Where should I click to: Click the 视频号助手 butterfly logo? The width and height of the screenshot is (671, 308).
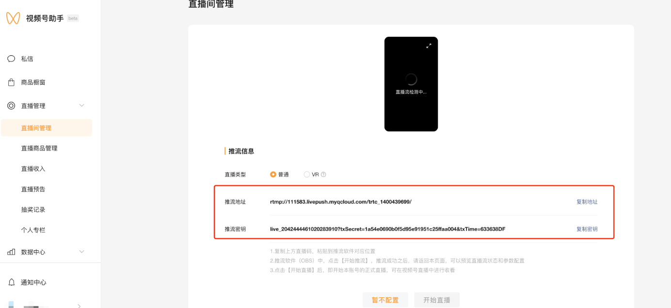[13, 18]
